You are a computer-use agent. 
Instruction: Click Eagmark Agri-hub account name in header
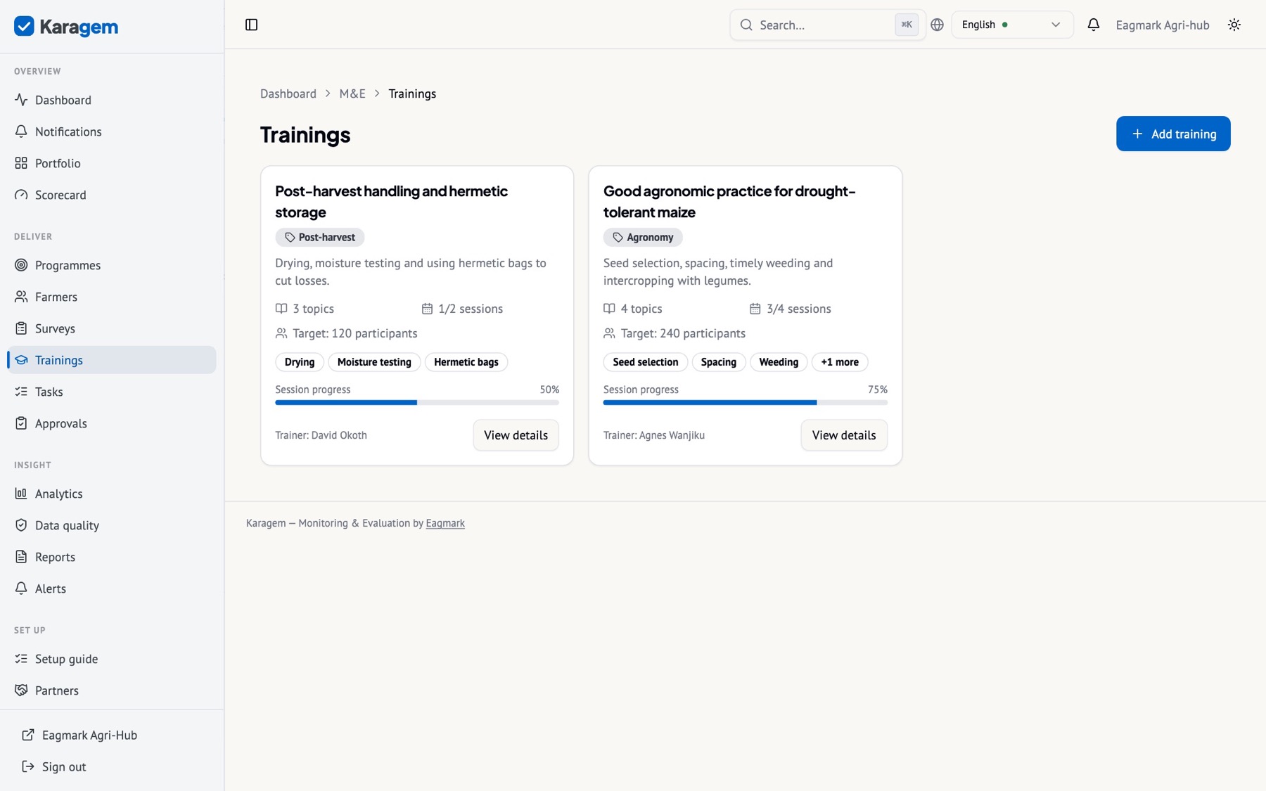click(x=1163, y=25)
